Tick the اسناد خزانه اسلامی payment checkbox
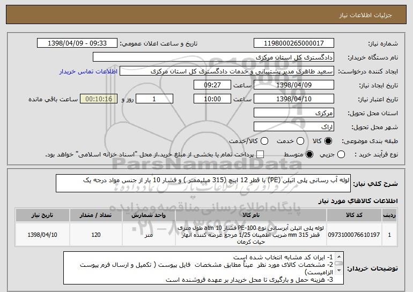The width and height of the screenshot is (413, 292). [x=260, y=154]
